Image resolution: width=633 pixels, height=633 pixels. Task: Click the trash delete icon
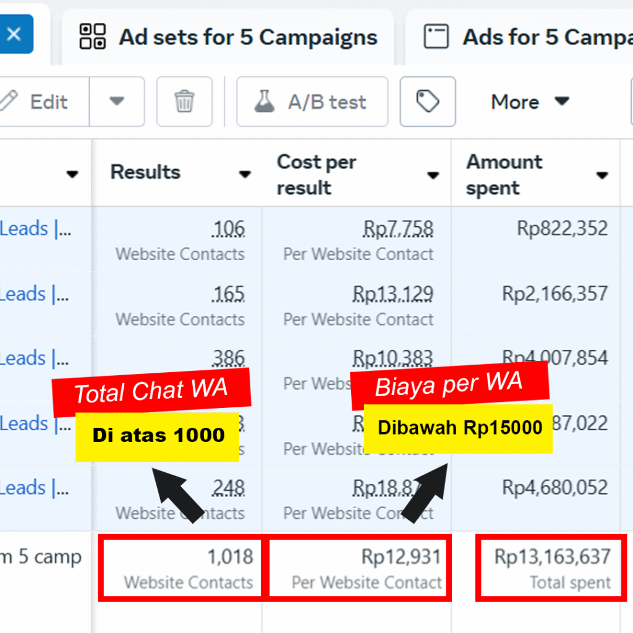click(184, 101)
